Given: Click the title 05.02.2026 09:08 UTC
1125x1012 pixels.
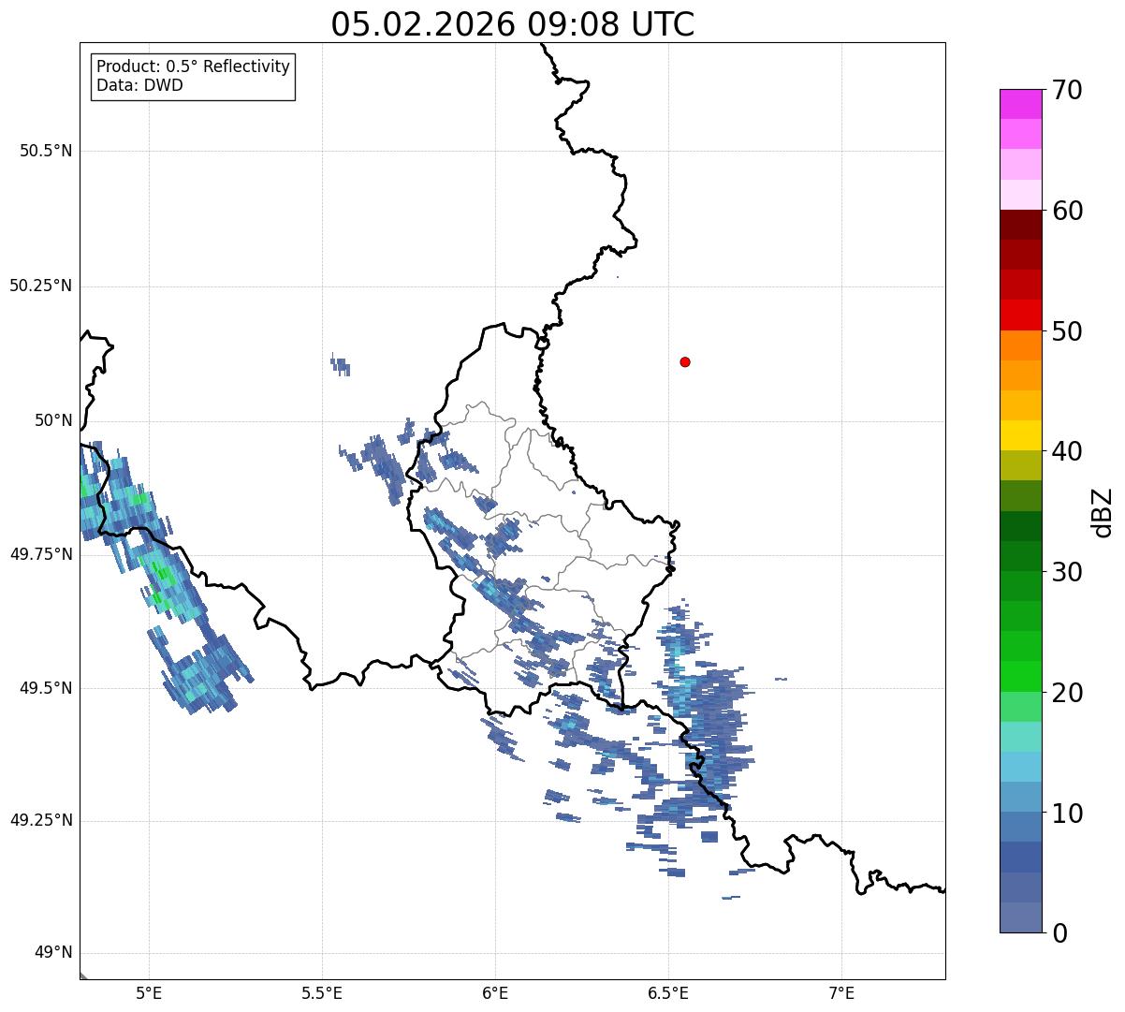Looking at the screenshot, I should 513,24.
